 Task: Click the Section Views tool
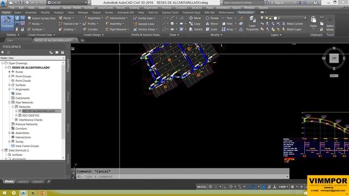point(146,29)
